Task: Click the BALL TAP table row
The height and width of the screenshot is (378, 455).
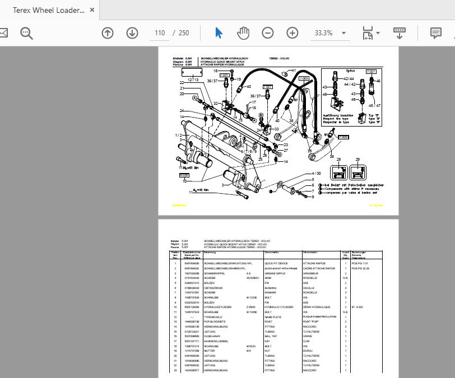Action: pos(276,336)
